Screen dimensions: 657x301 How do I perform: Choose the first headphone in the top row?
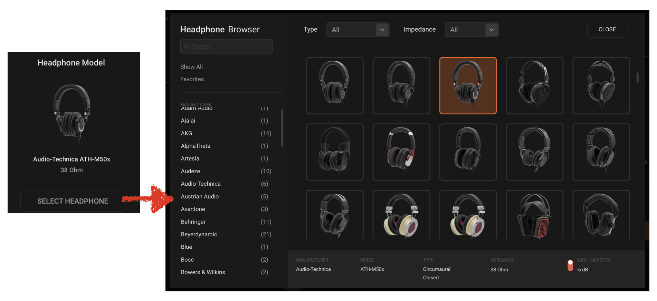coord(334,85)
